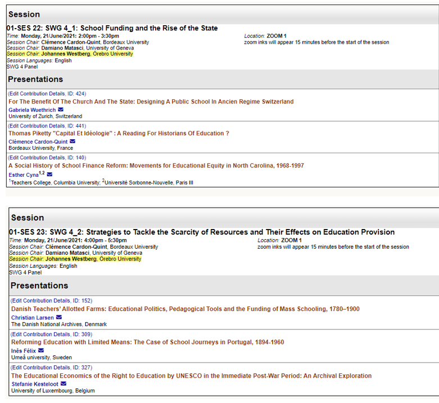This screenshot has height=403, width=439.
Task: Open the School Journeys in Portugal presentation
Action: (x=147, y=342)
